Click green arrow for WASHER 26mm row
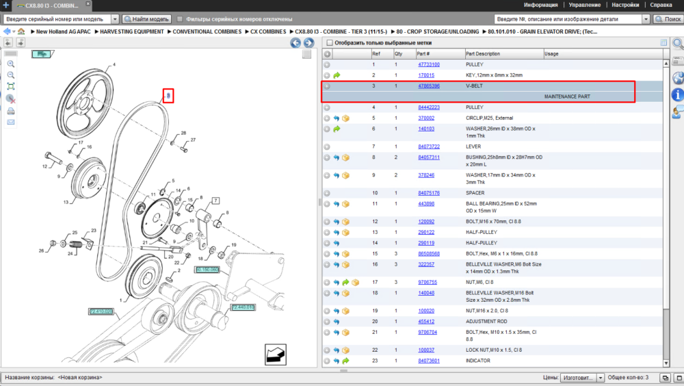 coord(337,129)
